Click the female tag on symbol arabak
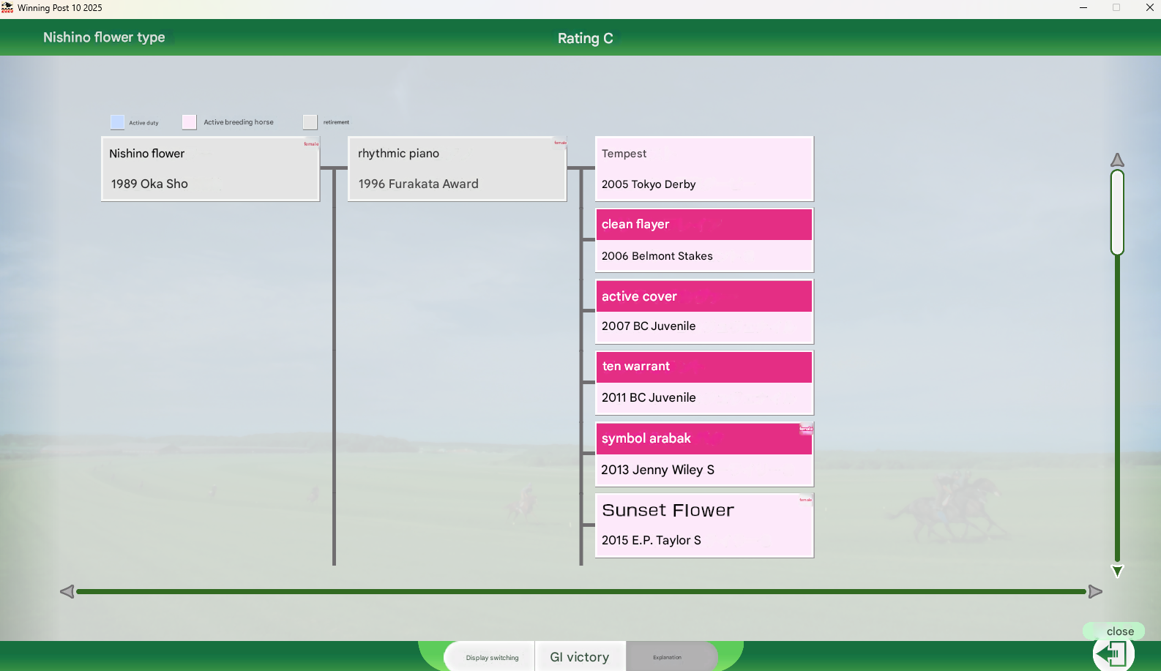This screenshot has width=1161, height=671. (x=806, y=429)
